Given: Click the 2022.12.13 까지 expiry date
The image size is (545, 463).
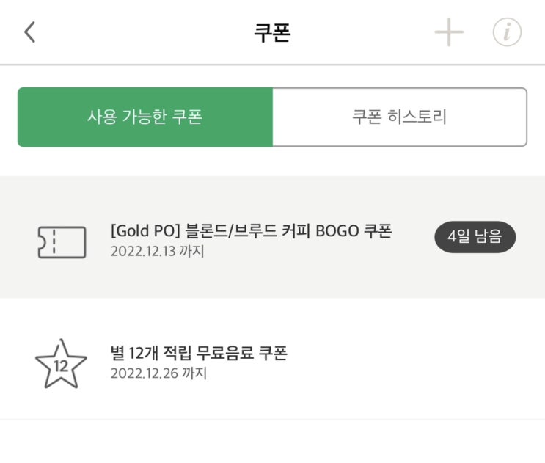Looking at the screenshot, I should click(157, 252).
